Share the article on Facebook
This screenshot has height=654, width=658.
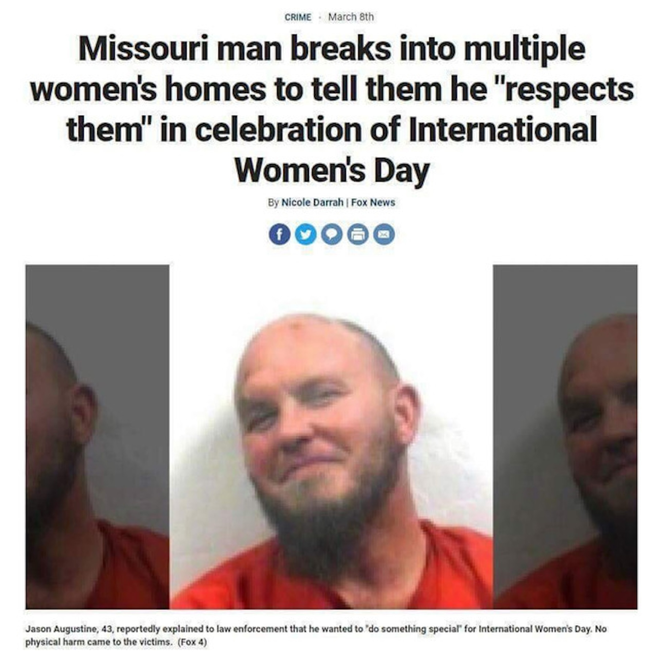coord(279,234)
